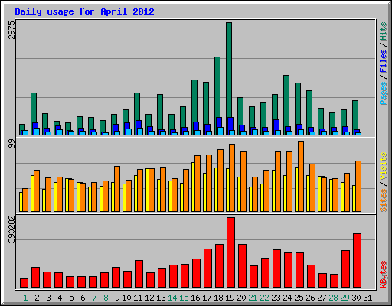The width and height of the screenshot is (392, 306).
Task: Click day label 19 on the x-axis
Action: (x=230, y=298)
